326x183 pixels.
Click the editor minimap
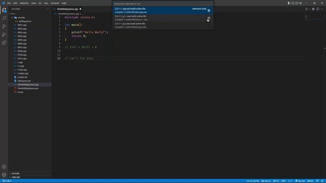coord(314,18)
